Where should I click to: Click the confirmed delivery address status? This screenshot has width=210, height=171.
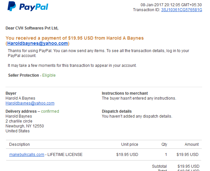[50, 111]
